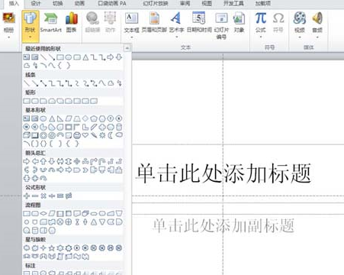Viewport: 344px width, 275px height.
Task: Choose the right arrow in block arrows
Action: [x=27, y=161]
